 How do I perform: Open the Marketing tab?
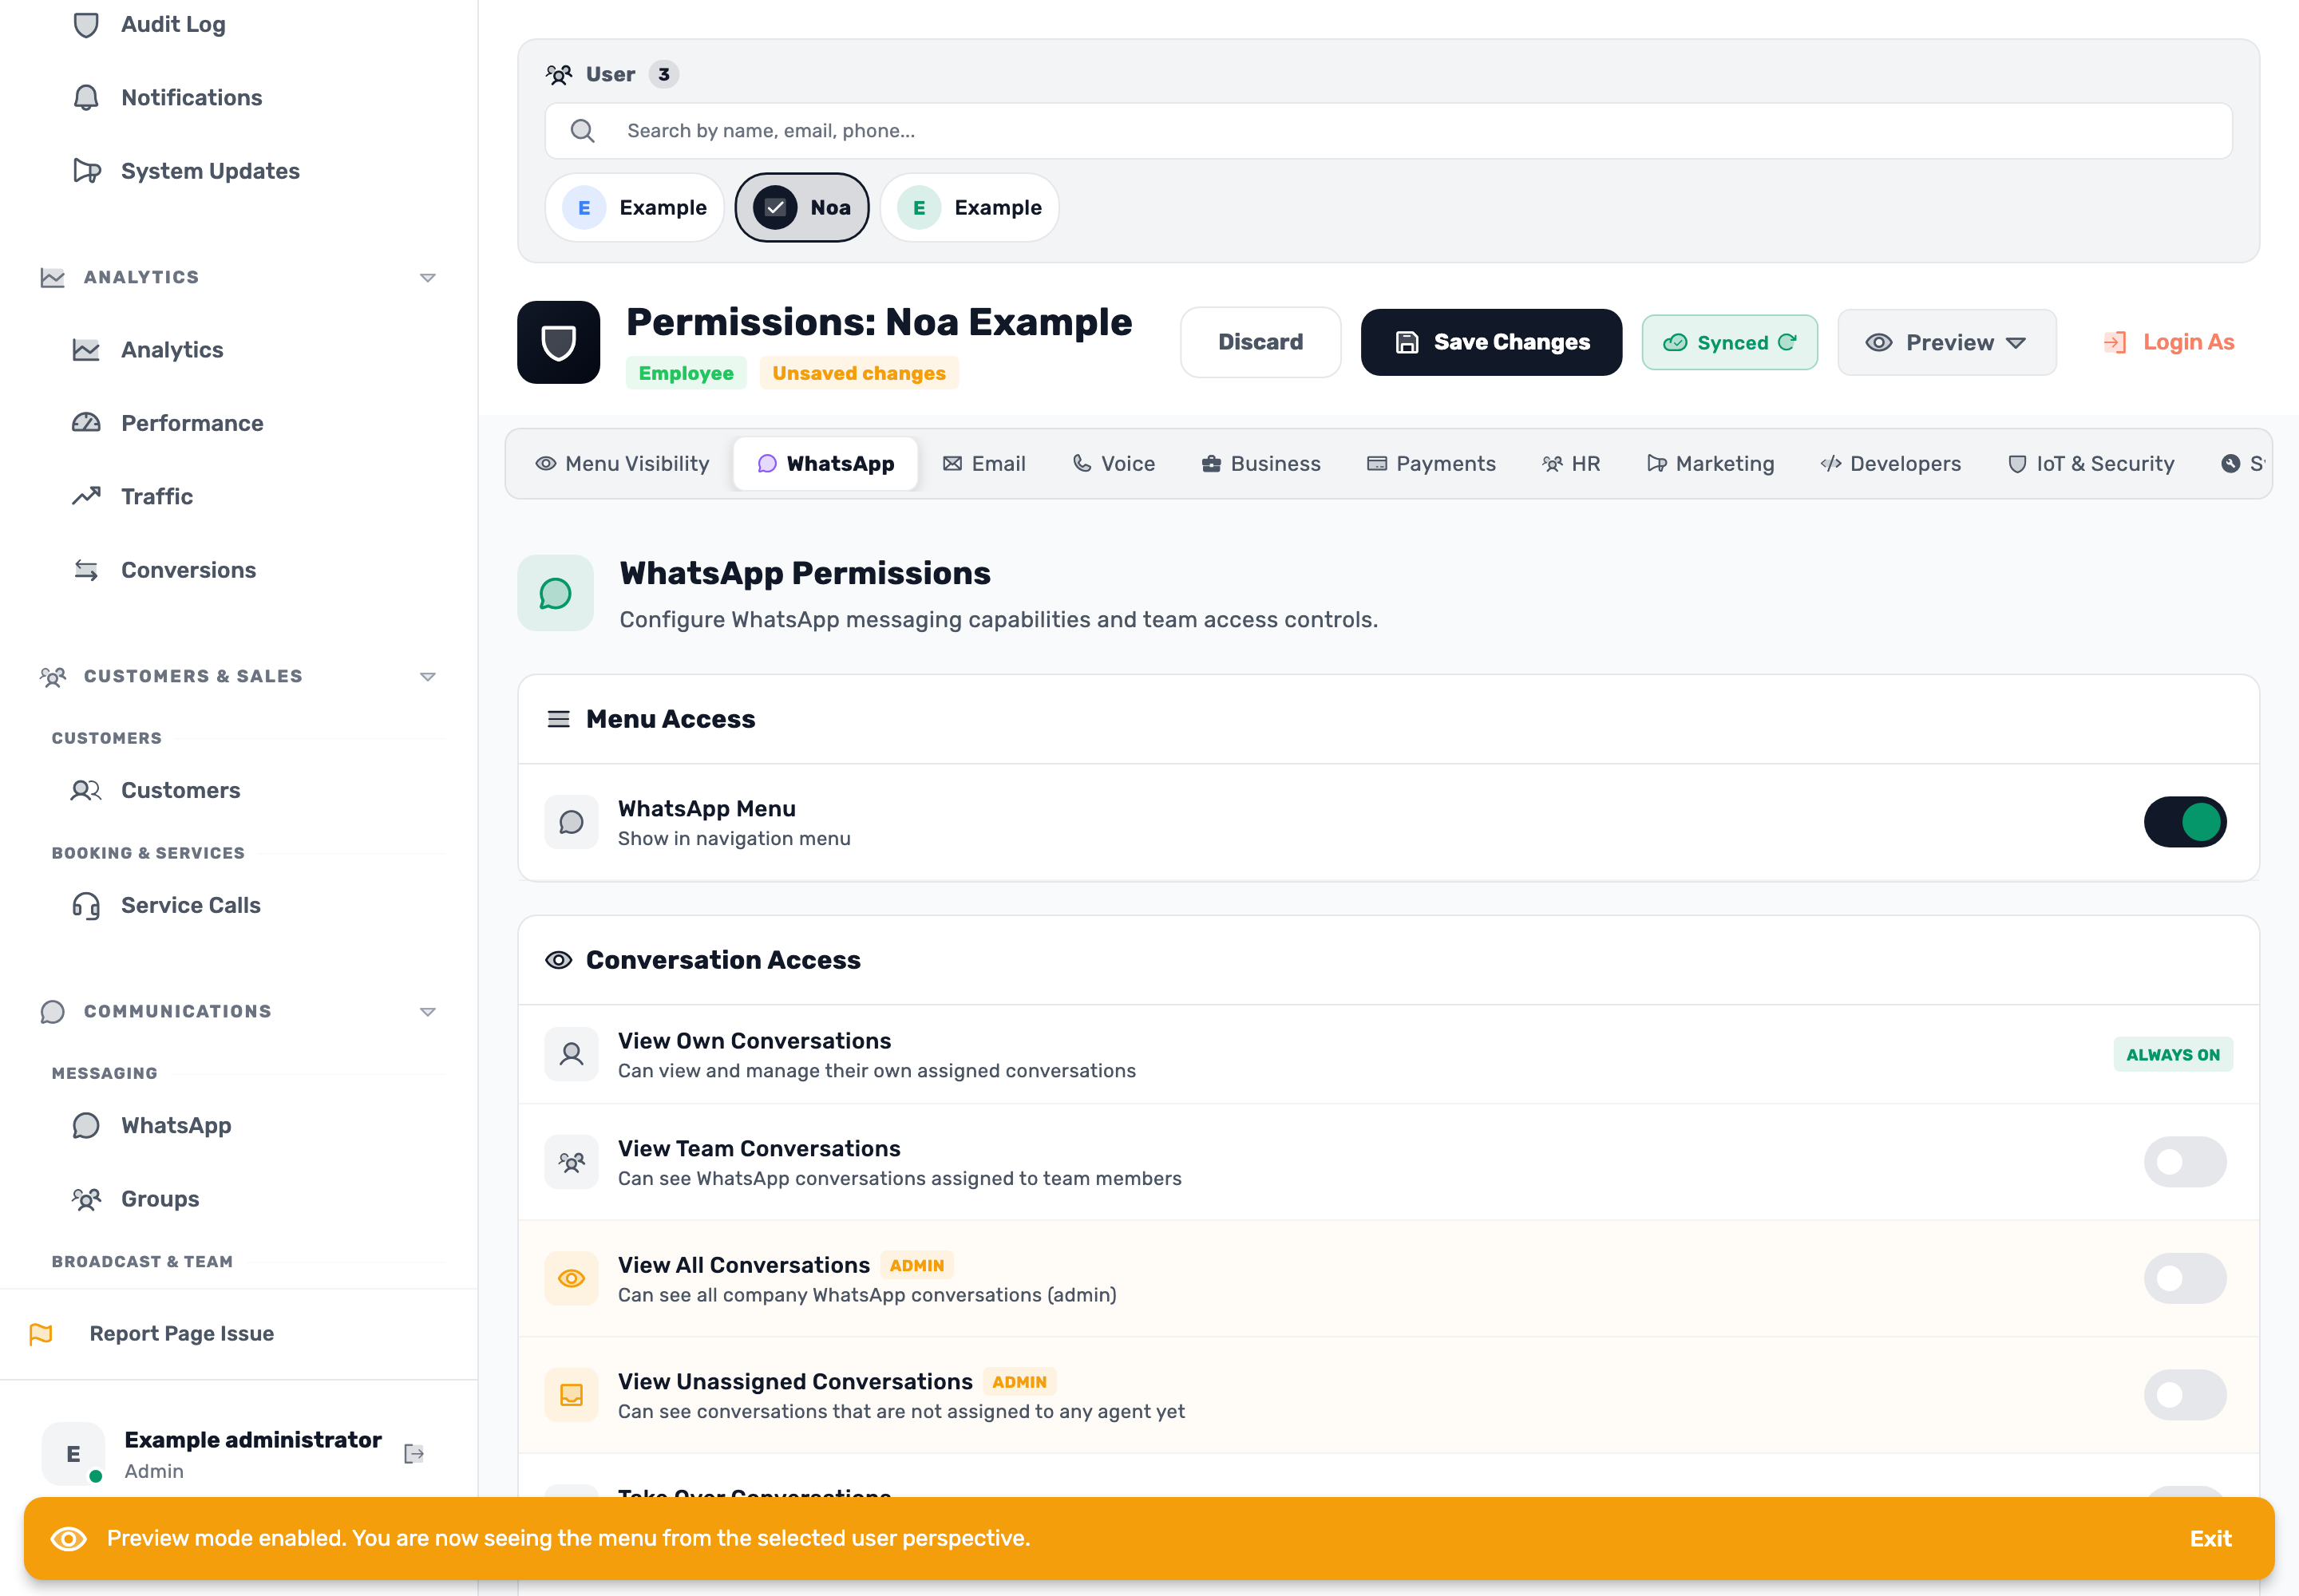click(1710, 464)
